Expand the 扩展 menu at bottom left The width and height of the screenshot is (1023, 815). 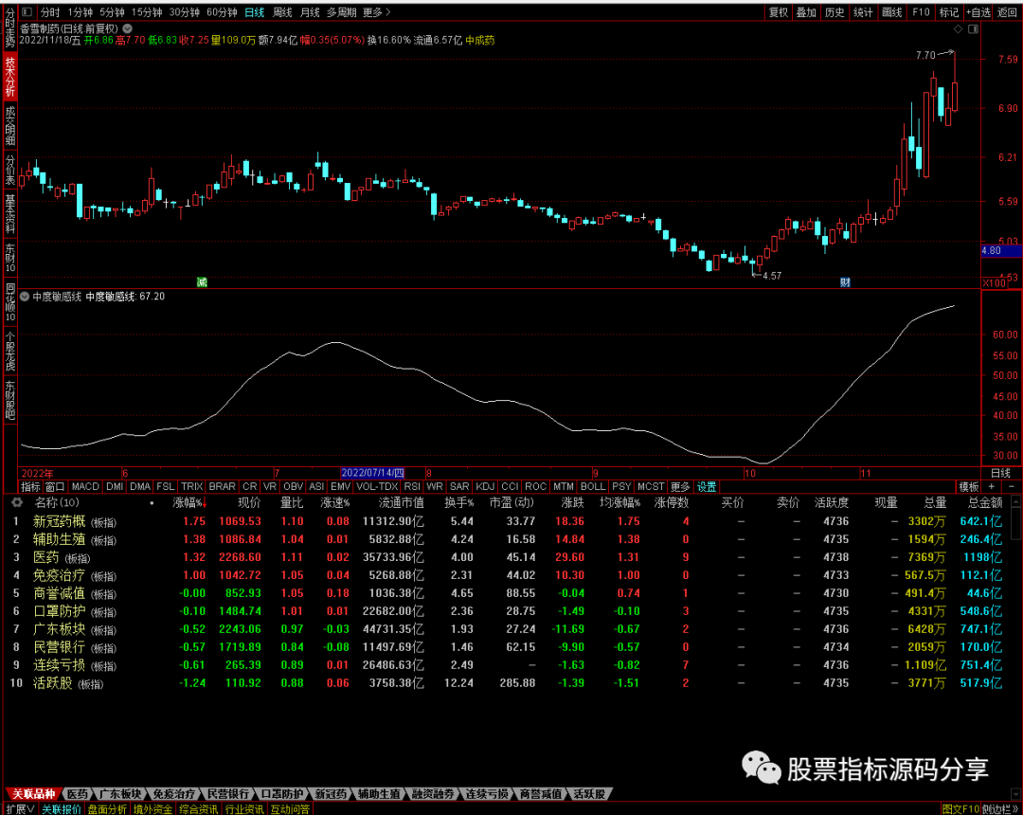tap(20, 809)
